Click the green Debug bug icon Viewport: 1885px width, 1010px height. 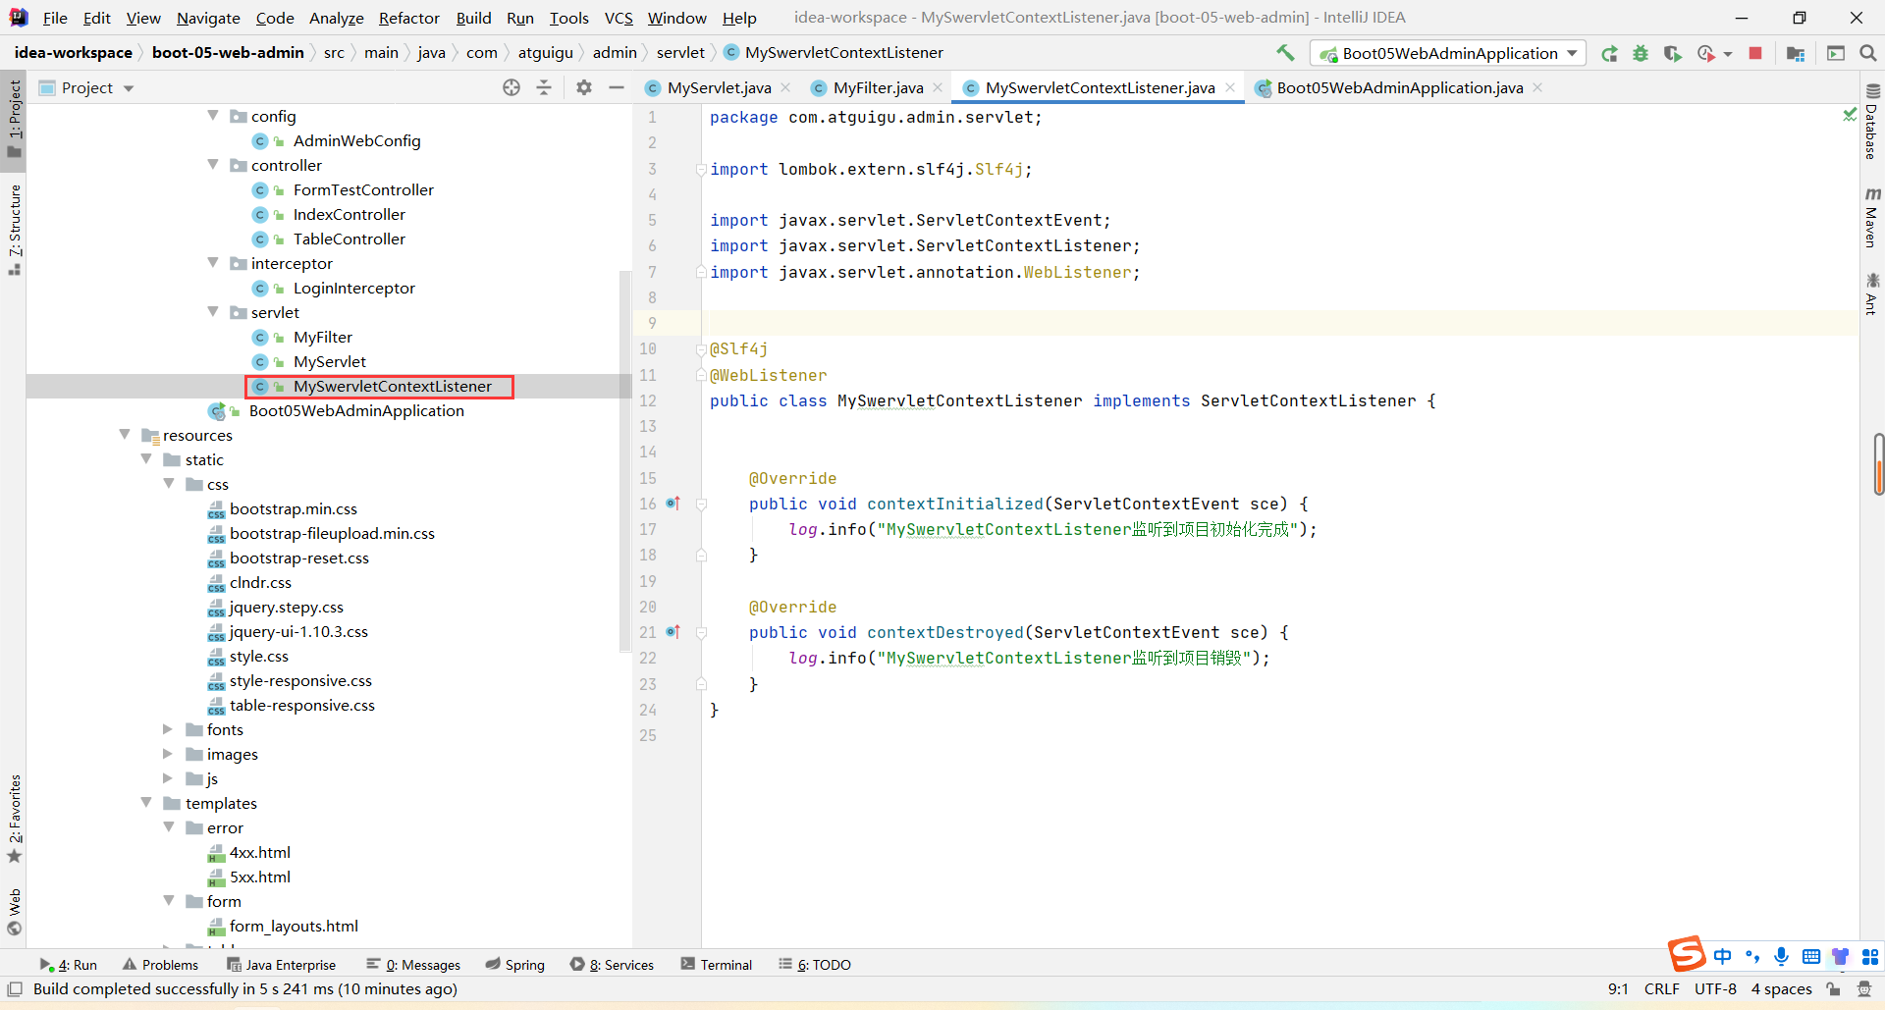(x=1641, y=53)
